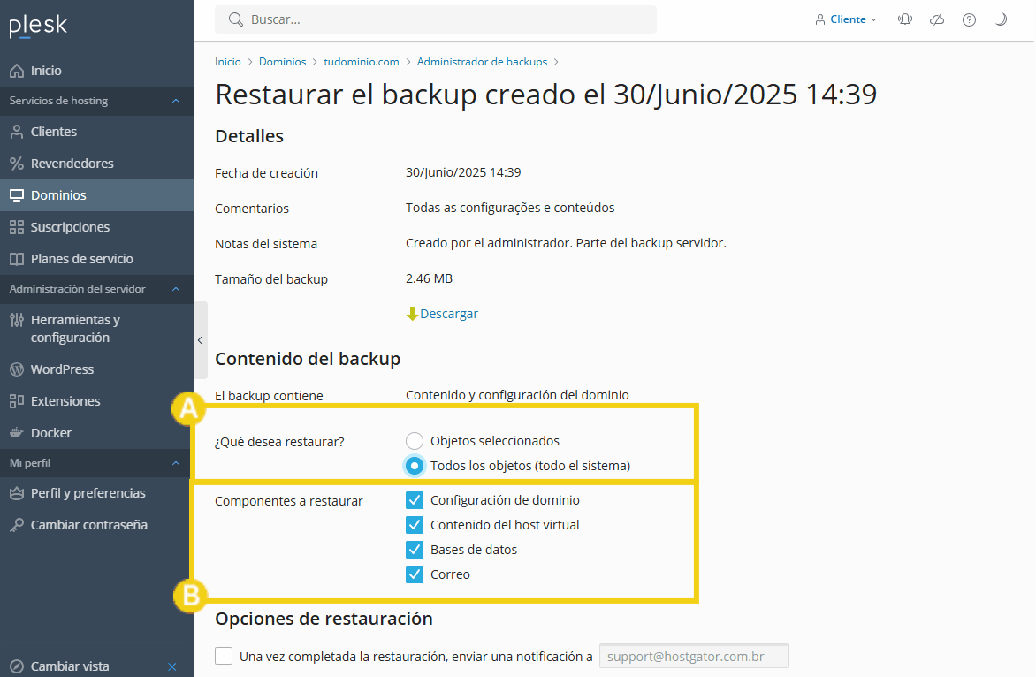Open Inicio in the sidebar
Viewport: 1036px width, 677px height.
[x=96, y=71]
